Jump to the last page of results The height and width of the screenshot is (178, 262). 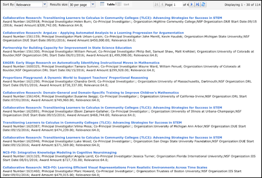pos(197,5)
